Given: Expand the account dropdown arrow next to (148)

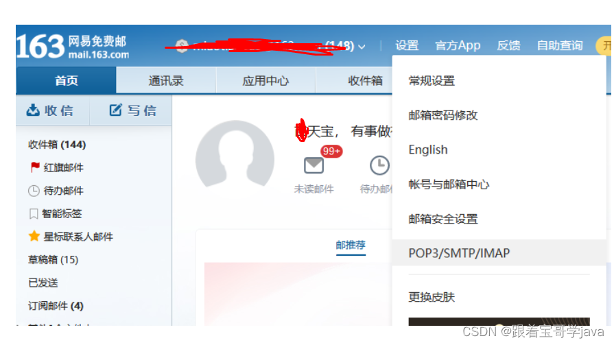Looking at the screenshot, I should click(x=362, y=47).
